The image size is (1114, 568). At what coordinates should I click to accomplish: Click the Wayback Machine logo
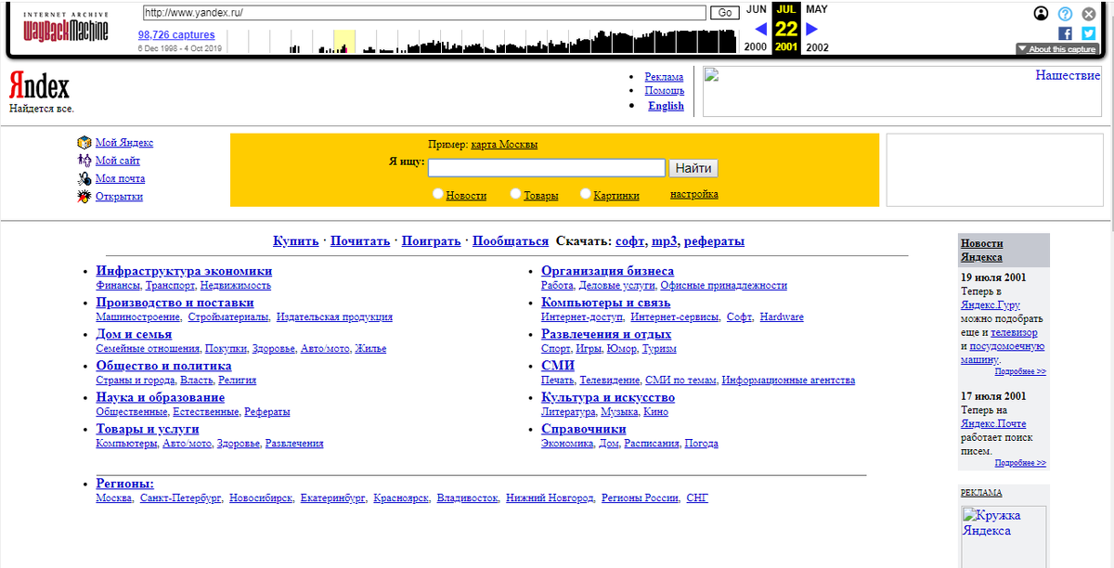pos(65,27)
